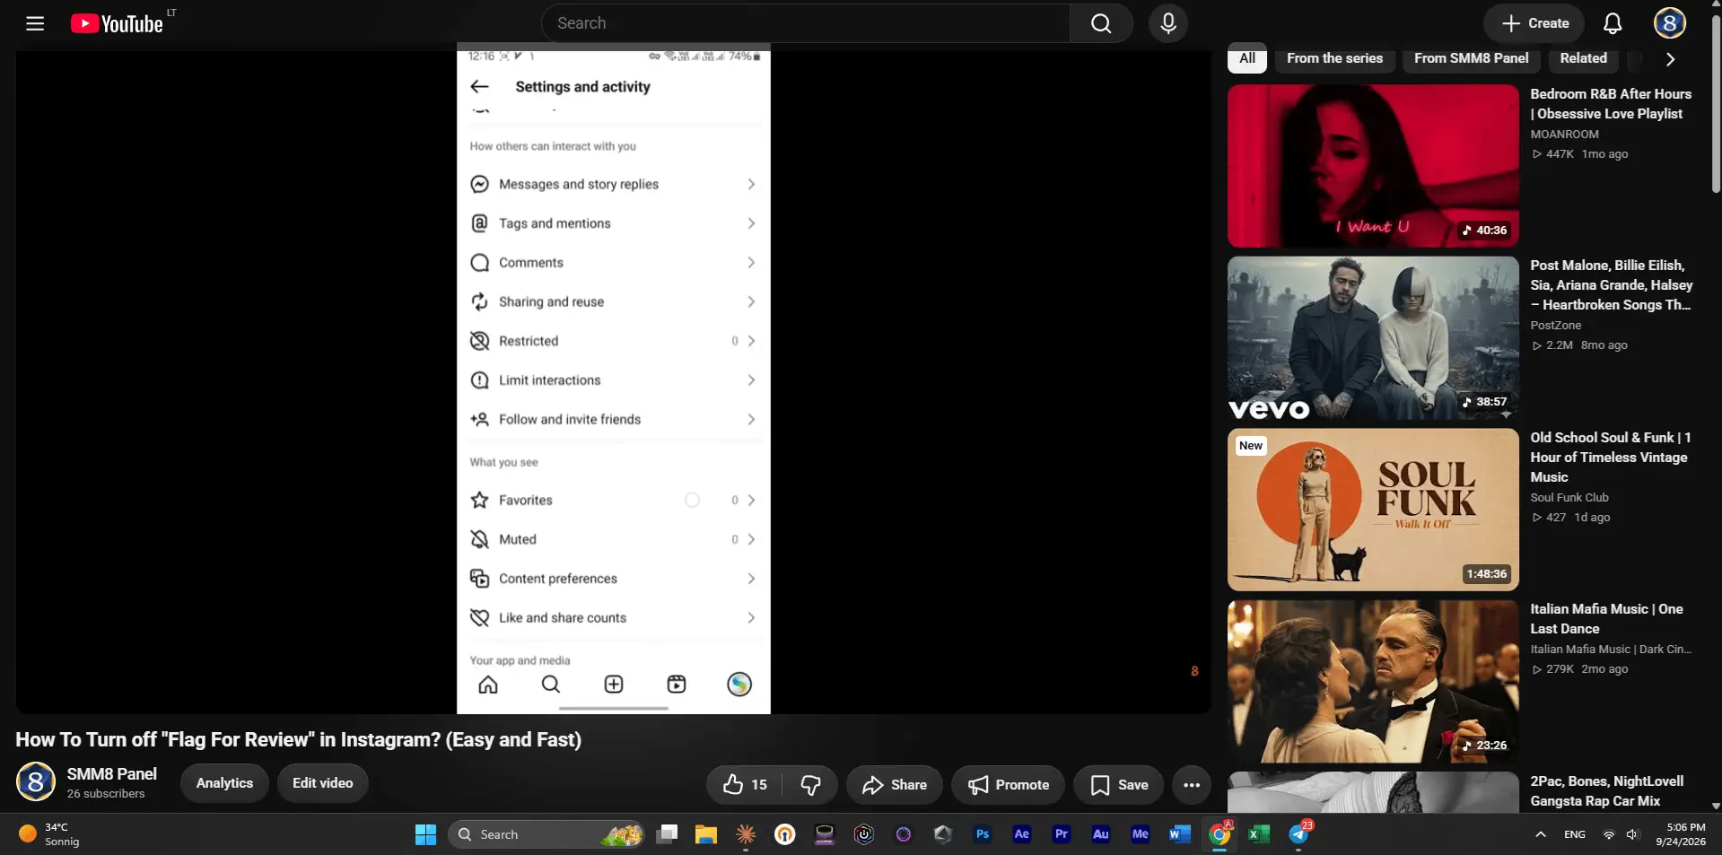Select the Related filter chip
This screenshot has width=1722, height=855.
(x=1583, y=58)
